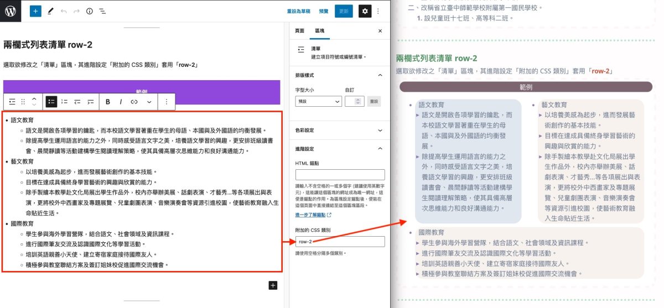Grab the block drag handle
This screenshot has height=308, width=664.
click(23, 102)
